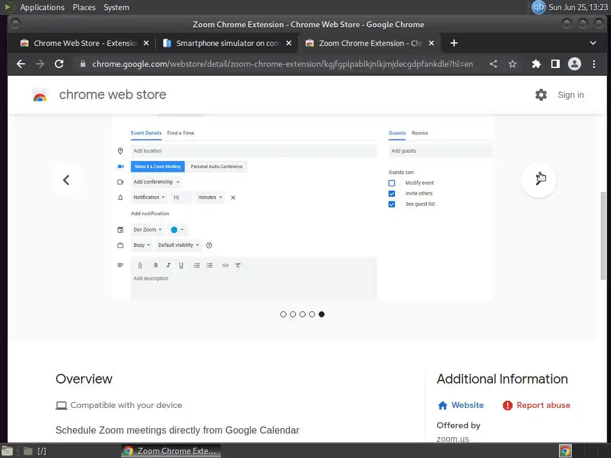Select the fourth carousel dot
611x458 pixels.
coord(312,314)
